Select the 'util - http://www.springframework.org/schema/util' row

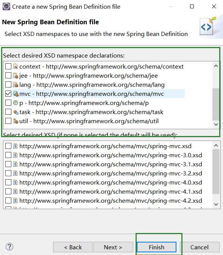89,121
